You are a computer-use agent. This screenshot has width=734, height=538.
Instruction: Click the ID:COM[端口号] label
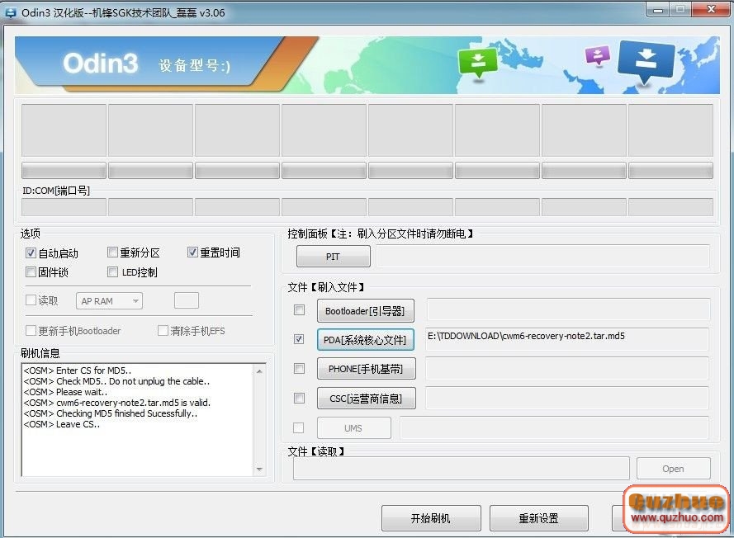point(56,191)
